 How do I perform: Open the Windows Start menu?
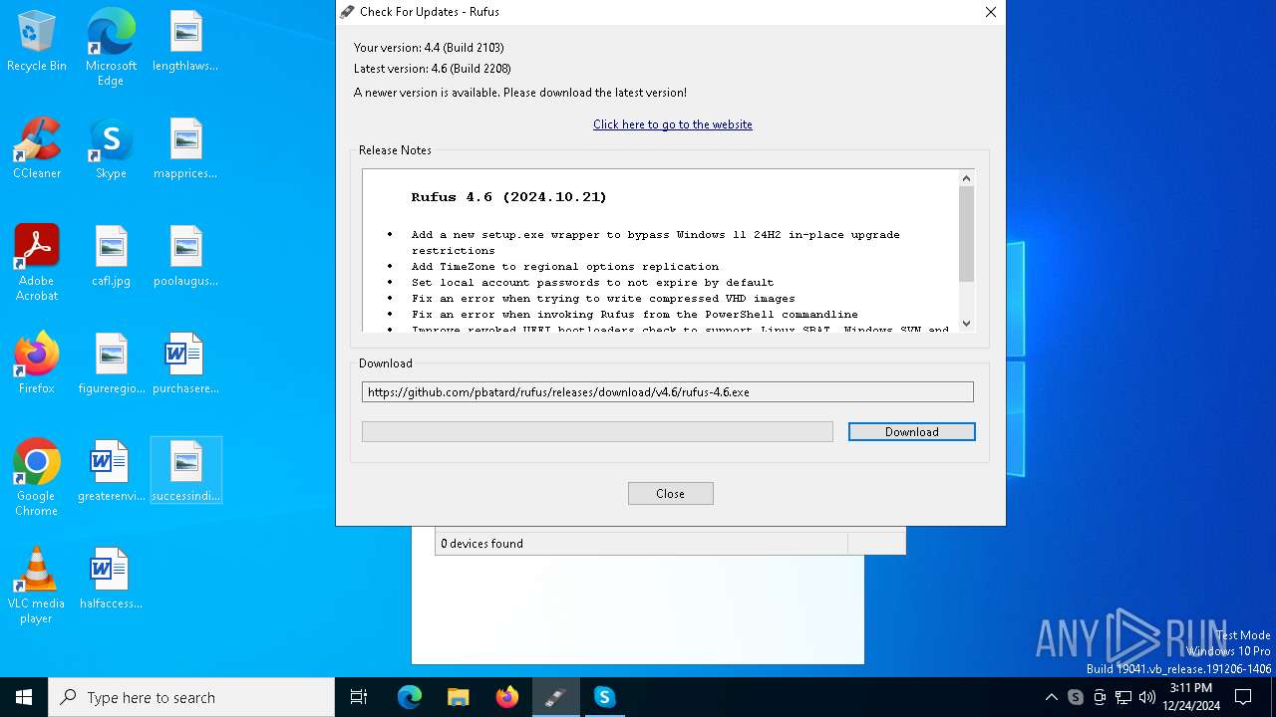(24, 697)
